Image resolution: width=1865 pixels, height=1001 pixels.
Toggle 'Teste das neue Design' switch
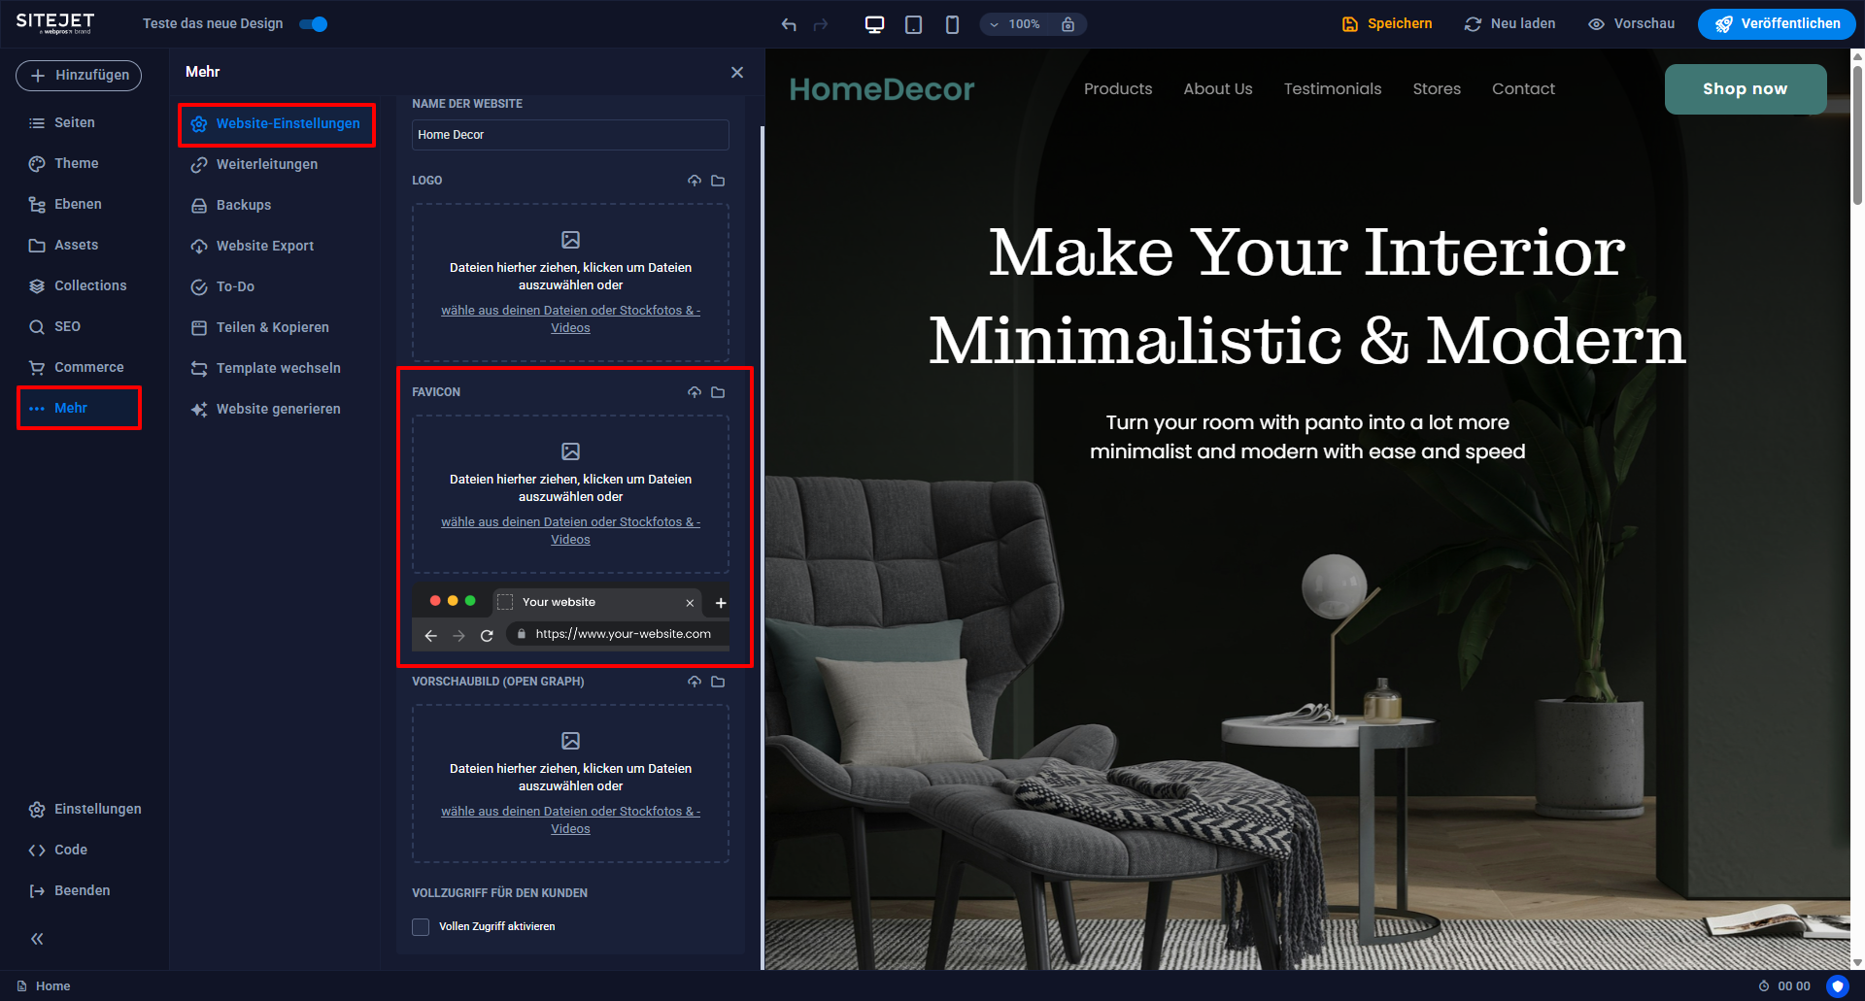tap(314, 24)
